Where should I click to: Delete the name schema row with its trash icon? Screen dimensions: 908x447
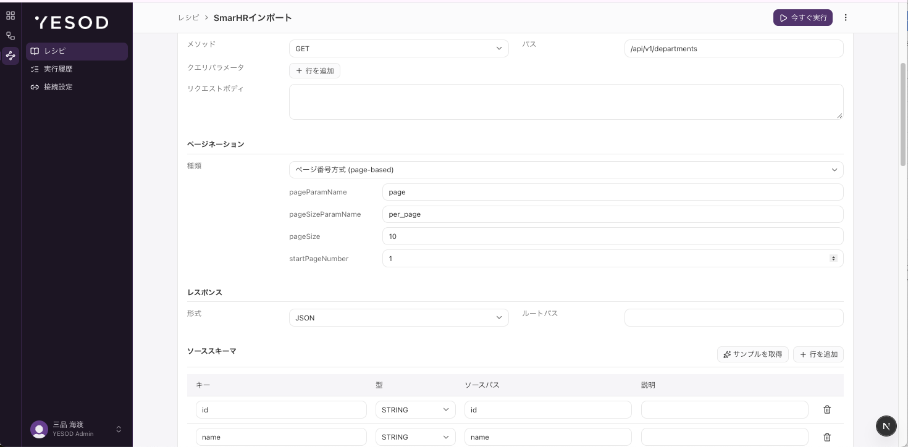coord(827,437)
